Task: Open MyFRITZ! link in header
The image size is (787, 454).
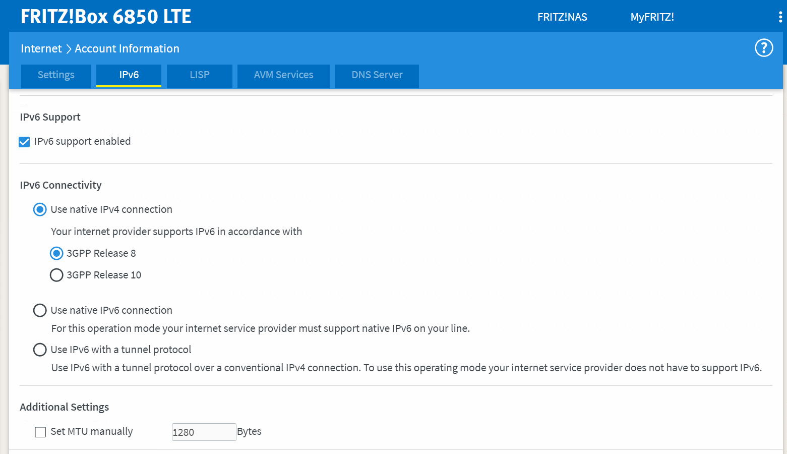Action: click(x=652, y=17)
